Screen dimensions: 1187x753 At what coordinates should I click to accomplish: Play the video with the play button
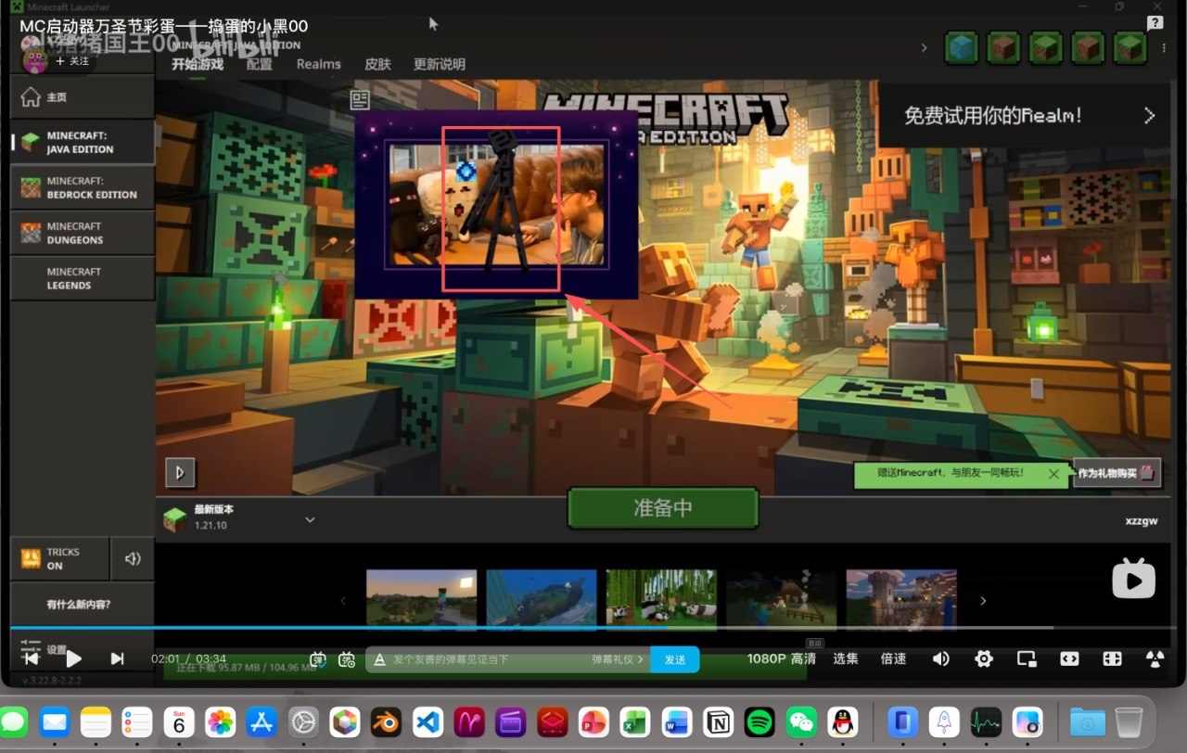(x=73, y=658)
